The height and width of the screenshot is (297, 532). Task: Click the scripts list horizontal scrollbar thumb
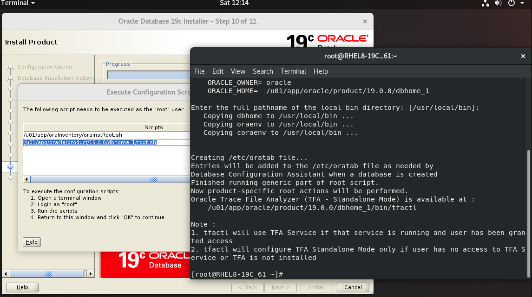pyautogui.click(x=110, y=180)
